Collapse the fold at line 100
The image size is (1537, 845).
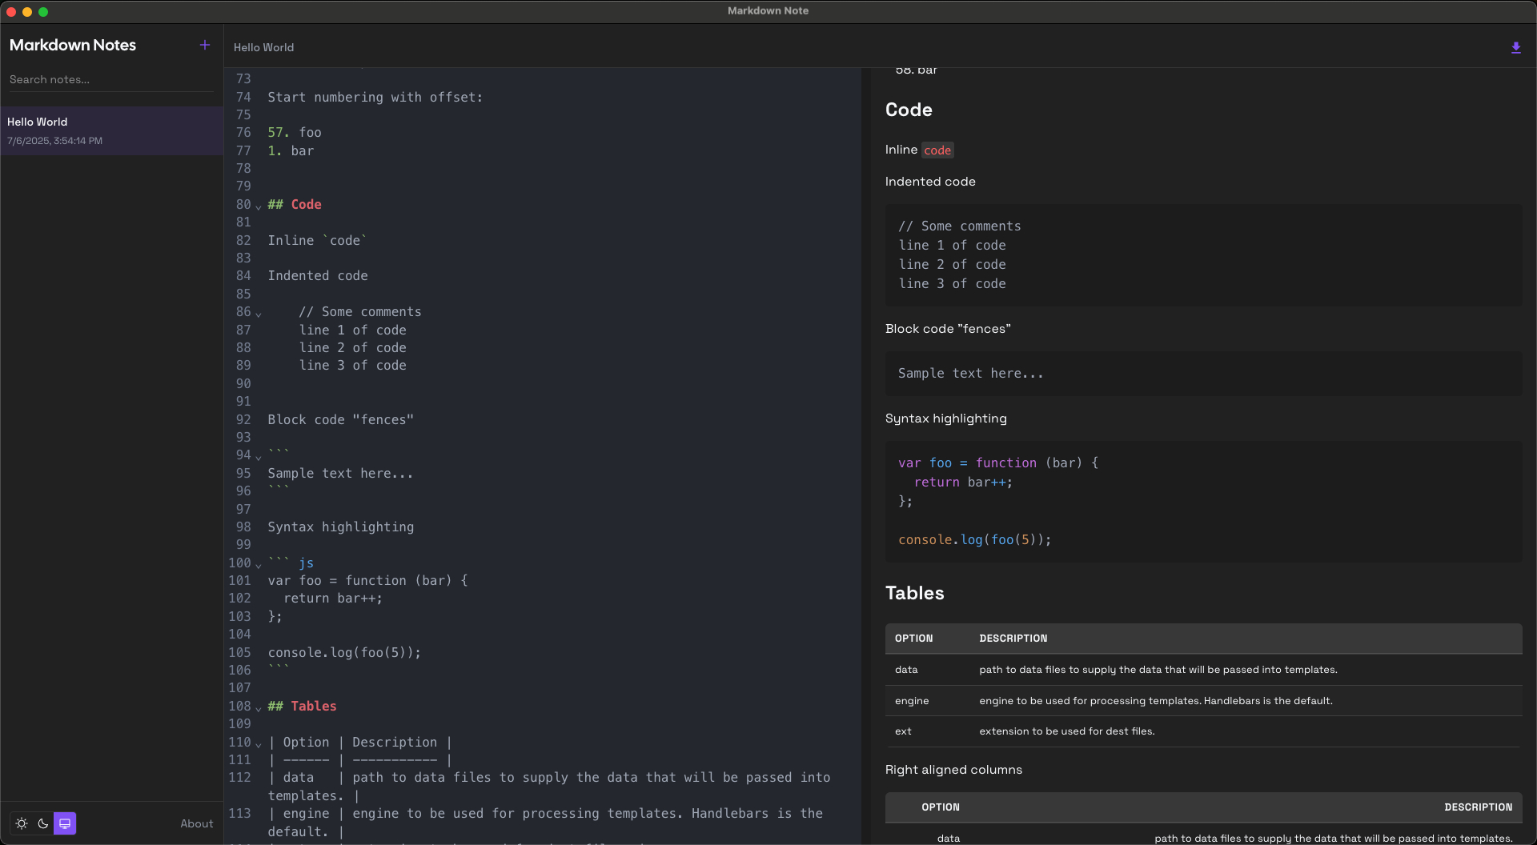point(259,565)
